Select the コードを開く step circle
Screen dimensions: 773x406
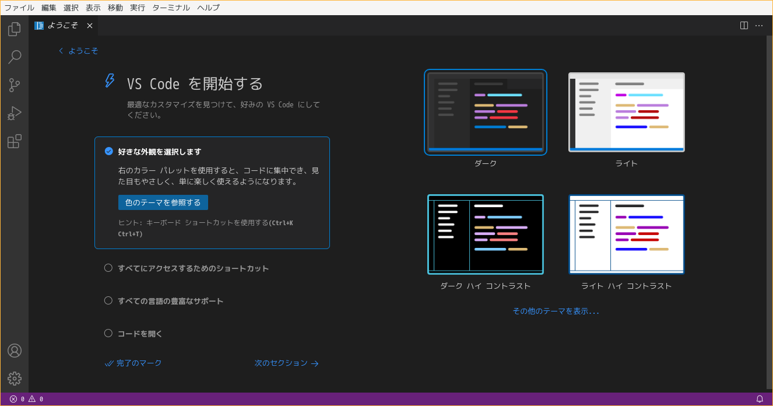click(108, 333)
